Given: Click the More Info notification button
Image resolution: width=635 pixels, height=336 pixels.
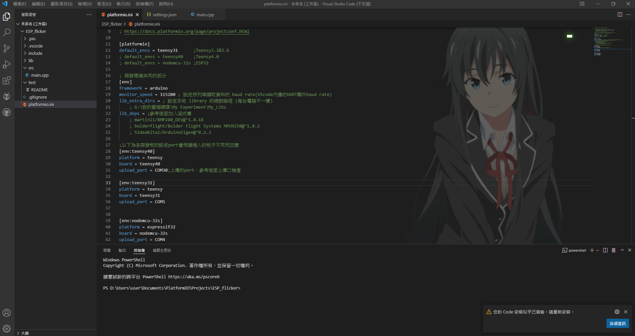Looking at the screenshot, I should tap(618, 323).
